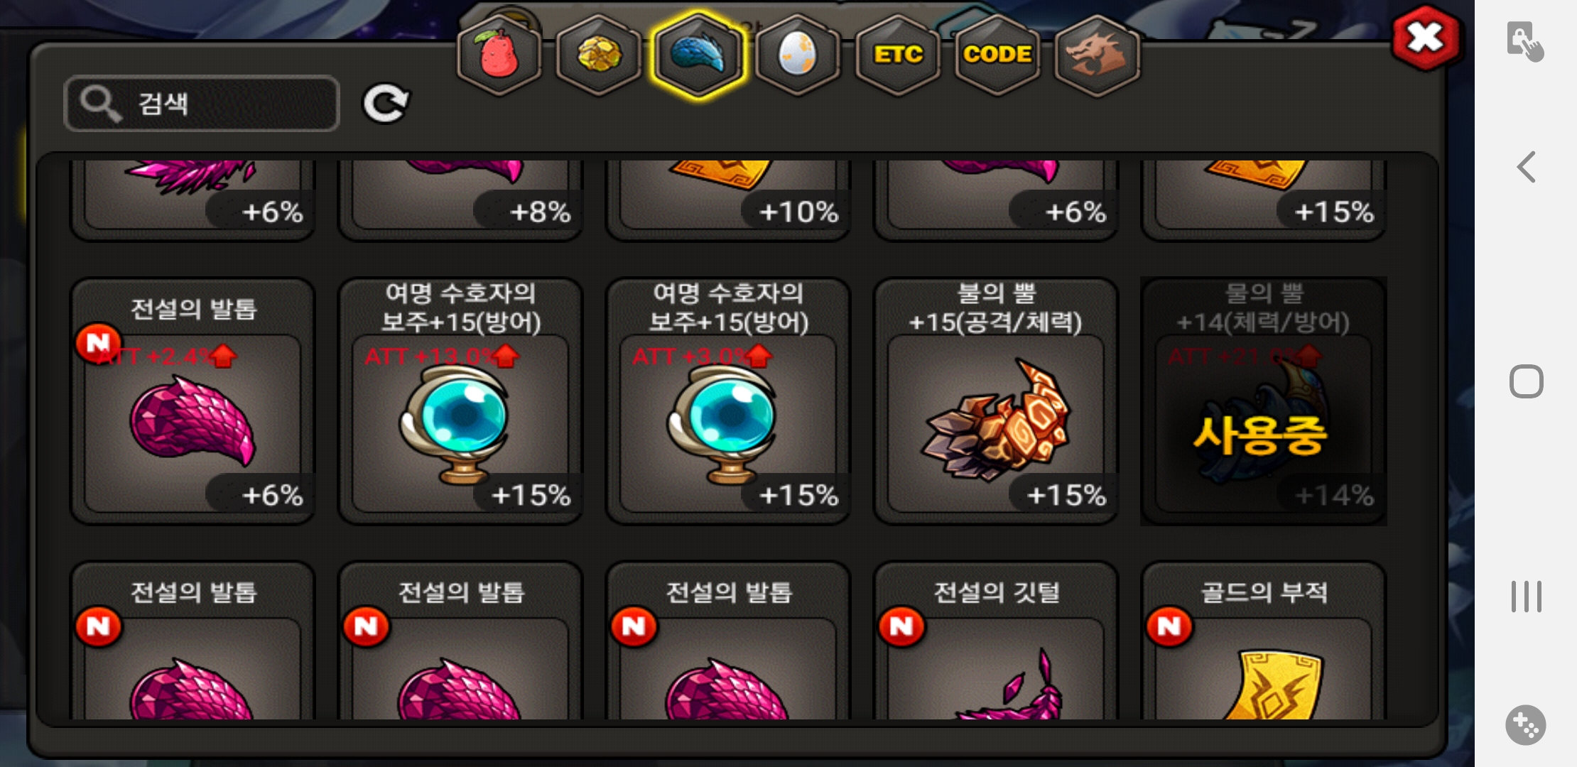Tap the Android home button
The image size is (1577, 767).
coord(1526,382)
